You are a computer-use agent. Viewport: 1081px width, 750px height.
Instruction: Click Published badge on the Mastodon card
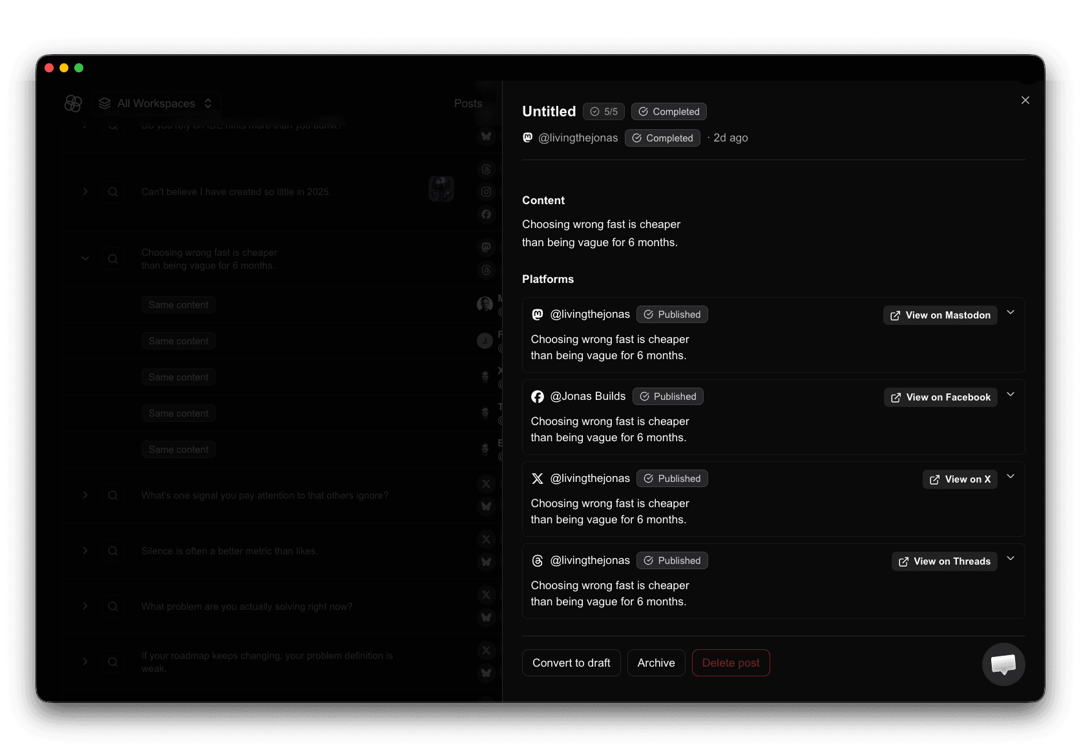pos(672,315)
